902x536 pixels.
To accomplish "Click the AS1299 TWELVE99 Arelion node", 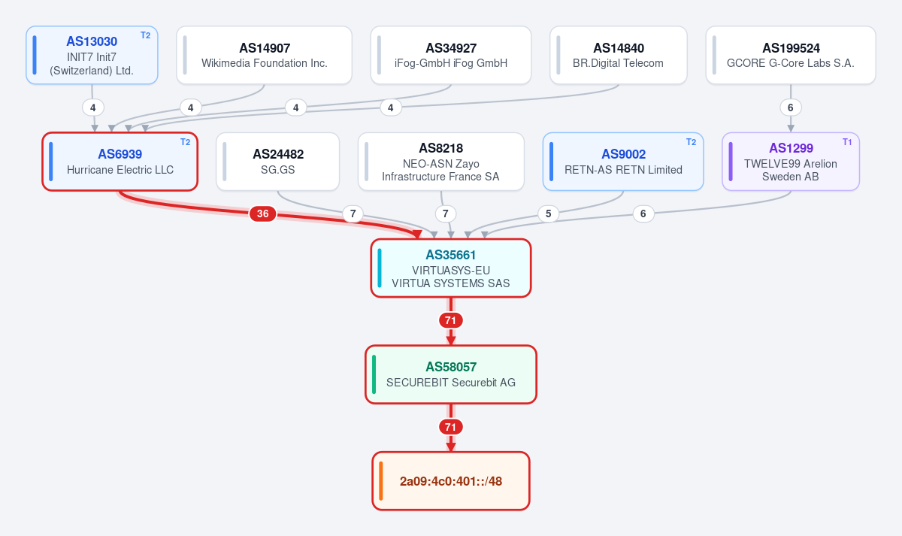I will (791, 162).
